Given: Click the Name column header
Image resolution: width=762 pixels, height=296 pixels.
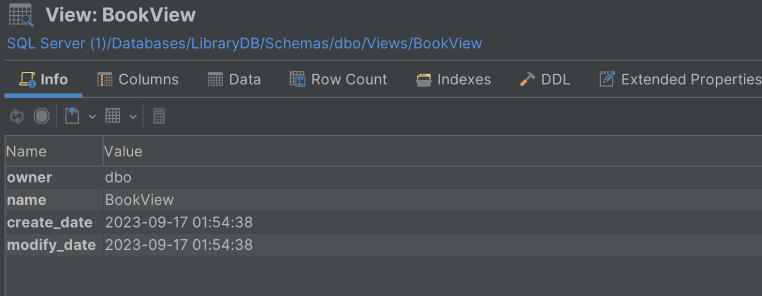Looking at the screenshot, I should [x=54, y=152].
